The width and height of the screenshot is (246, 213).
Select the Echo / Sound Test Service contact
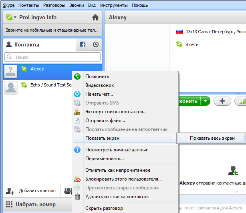click(37, 88)
